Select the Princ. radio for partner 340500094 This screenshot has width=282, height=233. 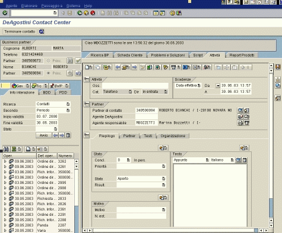[x=48, y=73]
